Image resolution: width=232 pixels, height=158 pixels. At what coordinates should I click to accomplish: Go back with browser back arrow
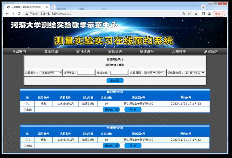tap(7, 14)
